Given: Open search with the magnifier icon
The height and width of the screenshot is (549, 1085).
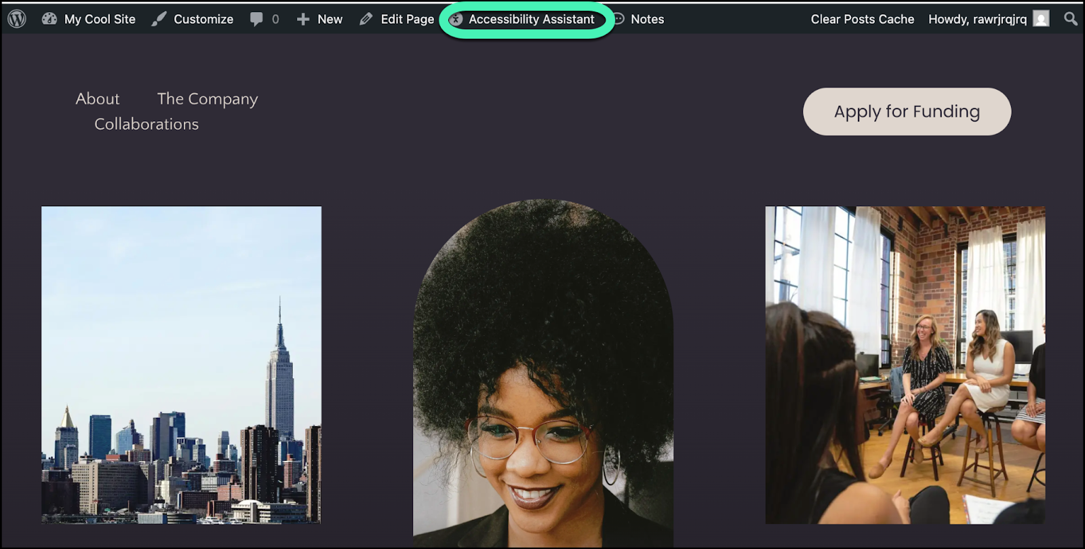Looking at the screenshot, I should (x=1071, y=19).
